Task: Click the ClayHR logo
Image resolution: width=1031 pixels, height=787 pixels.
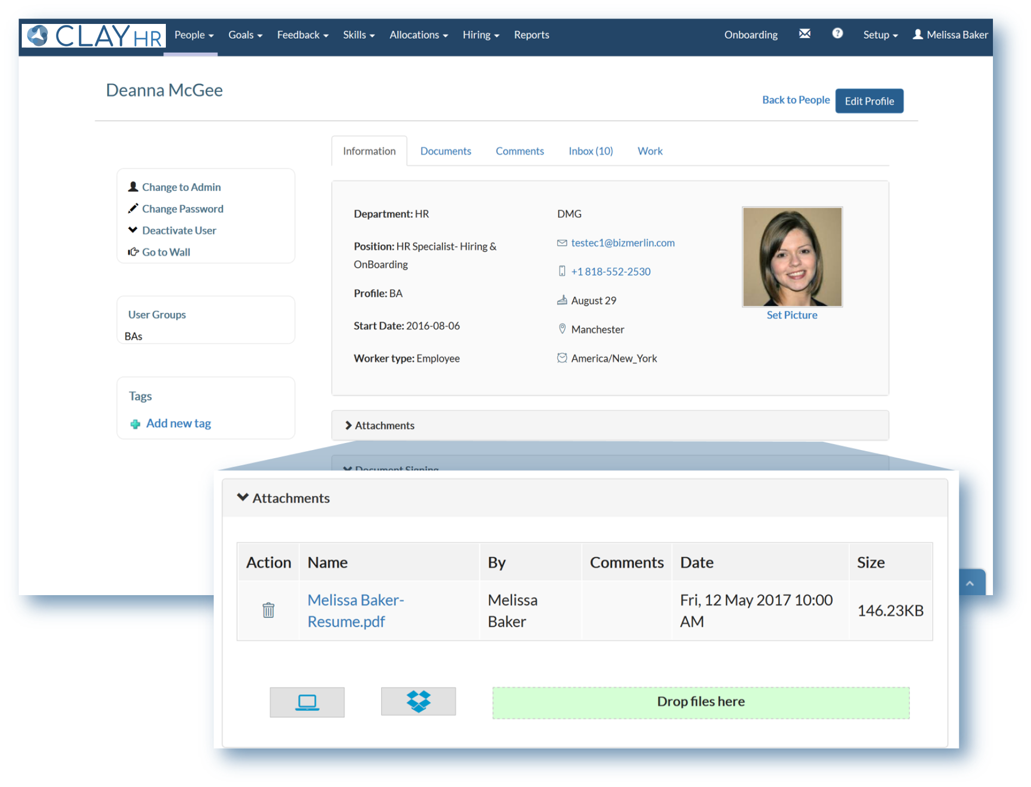Action: click(x=94, y=36)
